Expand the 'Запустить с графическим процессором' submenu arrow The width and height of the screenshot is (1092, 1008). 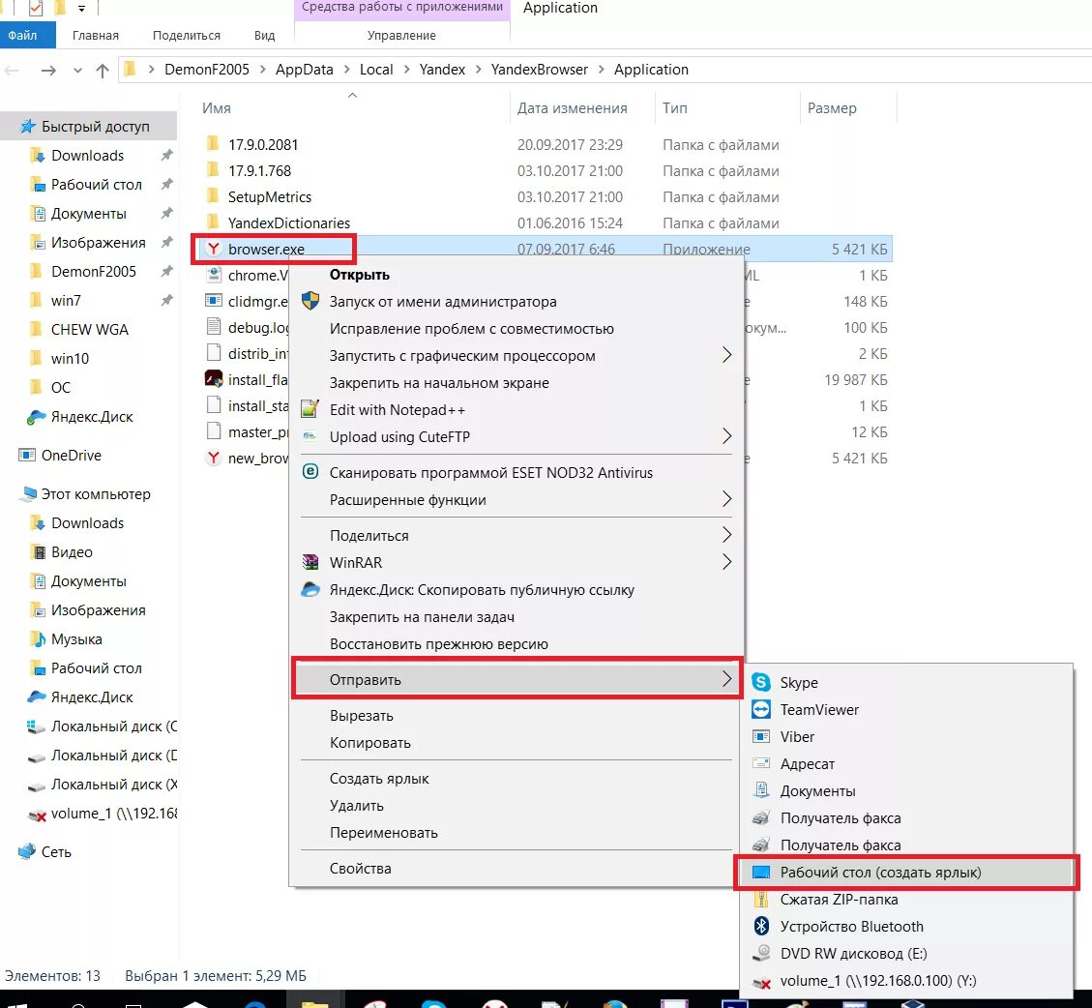pos(726,355)
